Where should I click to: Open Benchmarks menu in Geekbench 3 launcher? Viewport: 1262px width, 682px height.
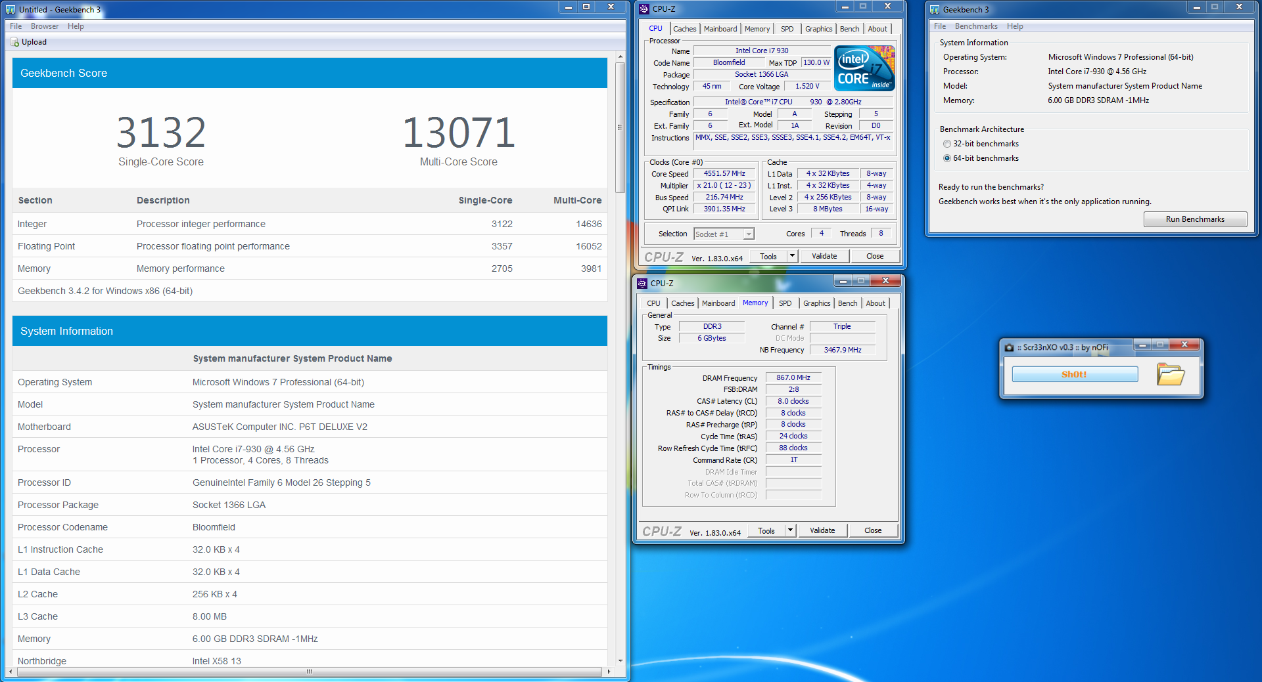pyautogui.click(x=976, y=26)
